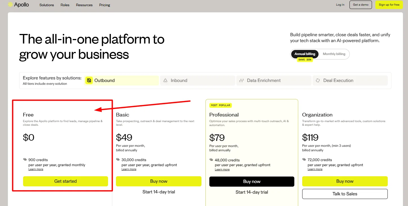Click the $0 price

pos(29,138)
